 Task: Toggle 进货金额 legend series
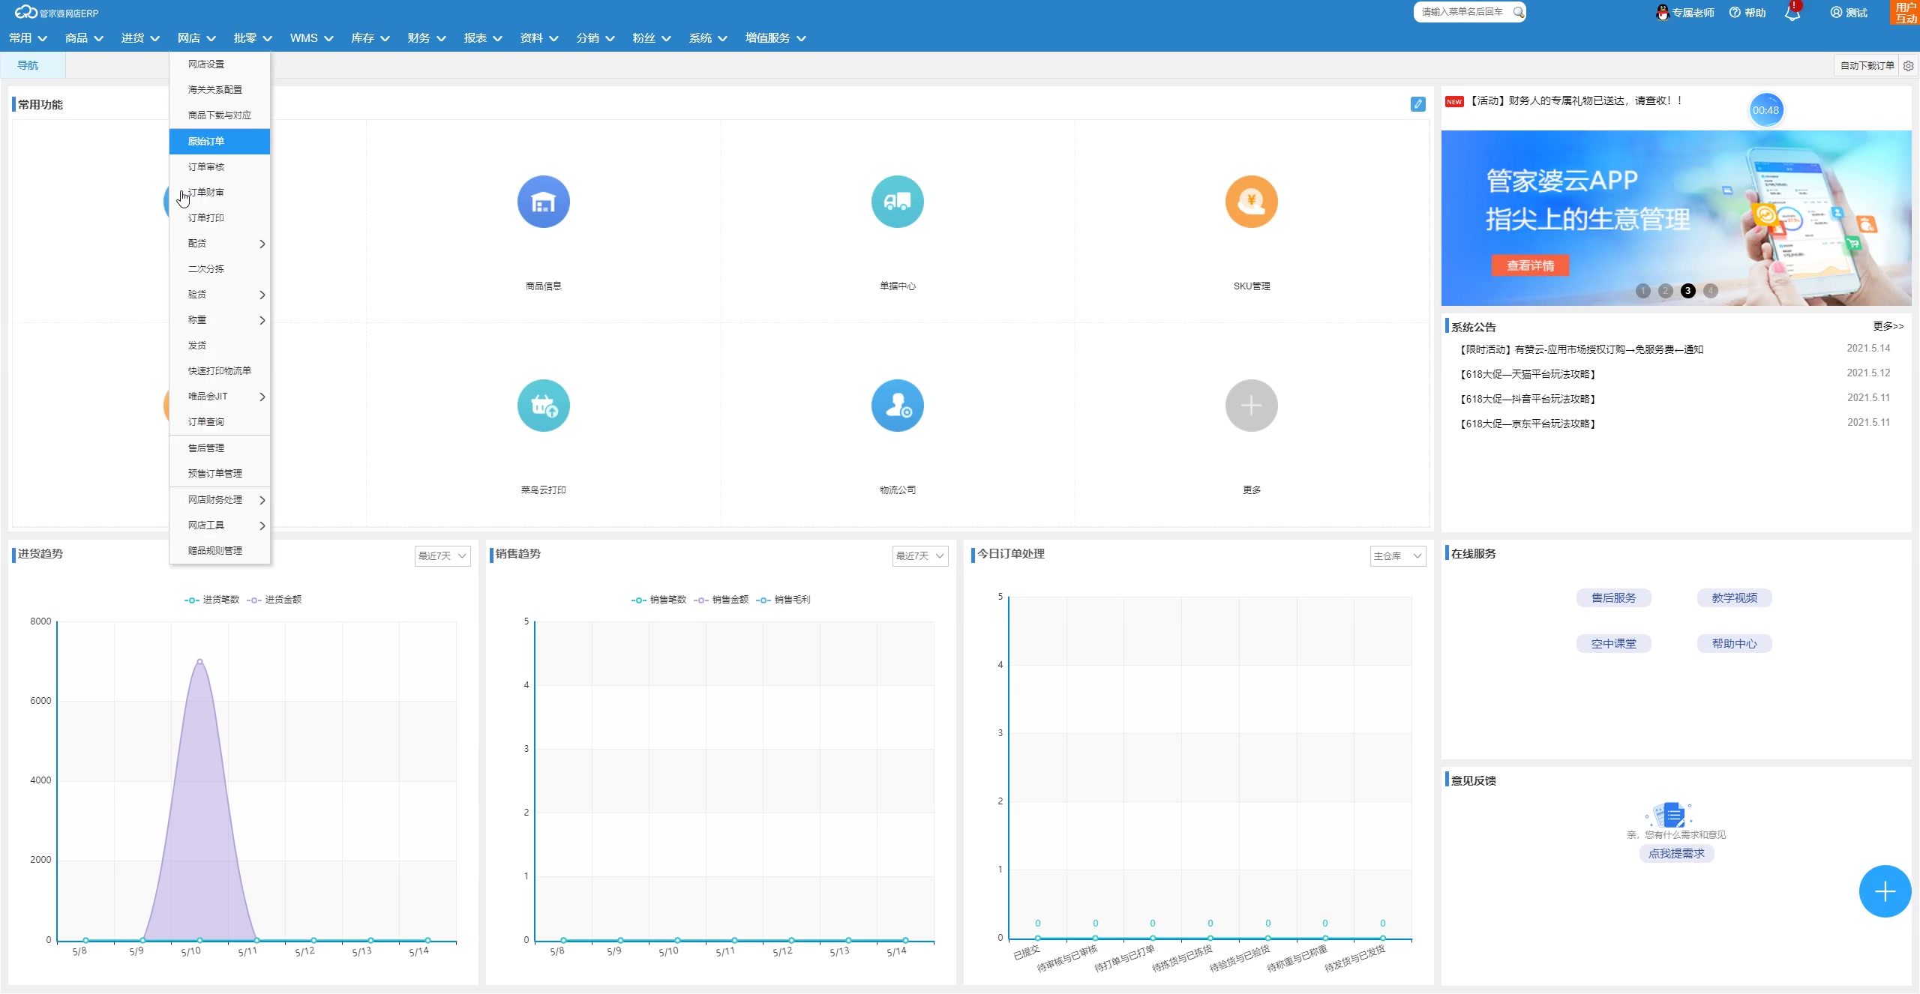click(x=274, y=600)
